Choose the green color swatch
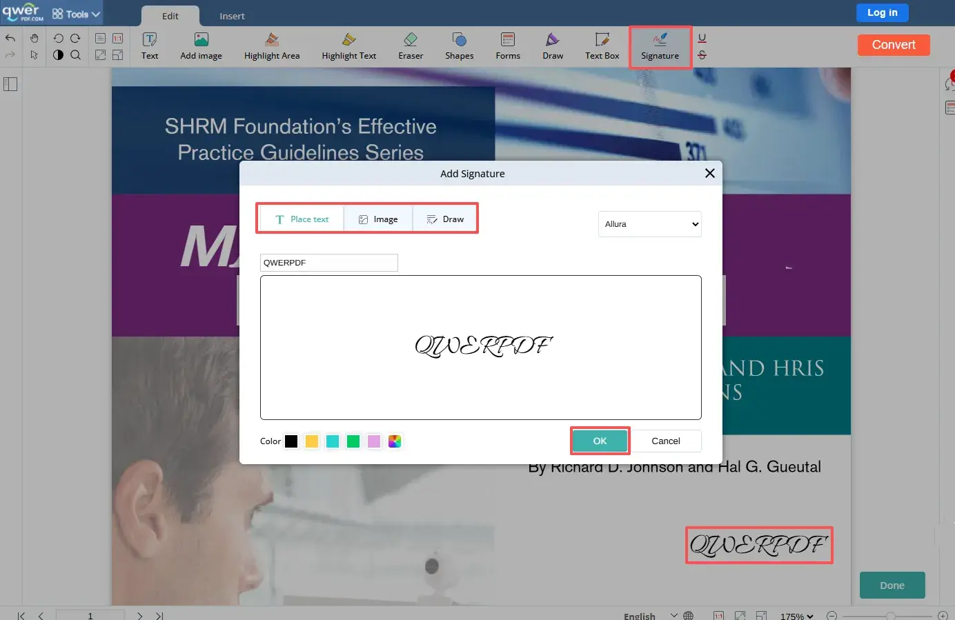This screenshot has height=620, width=955. click(353, 441)
